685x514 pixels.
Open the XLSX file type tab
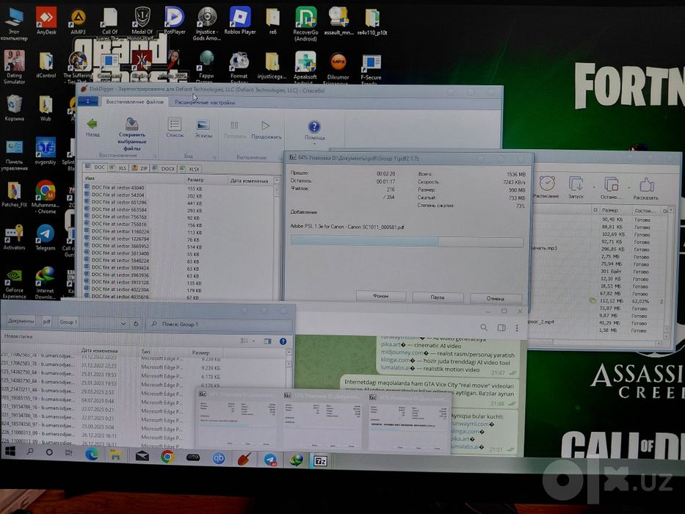tap(190, 169)
